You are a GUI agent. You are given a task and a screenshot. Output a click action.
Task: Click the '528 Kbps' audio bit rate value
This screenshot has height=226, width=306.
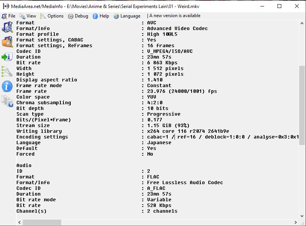159,205
